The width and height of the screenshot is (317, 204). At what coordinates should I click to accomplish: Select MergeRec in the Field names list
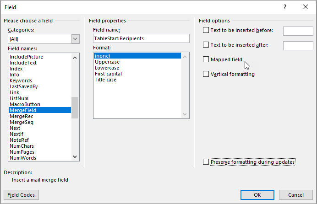click(22, 116)
